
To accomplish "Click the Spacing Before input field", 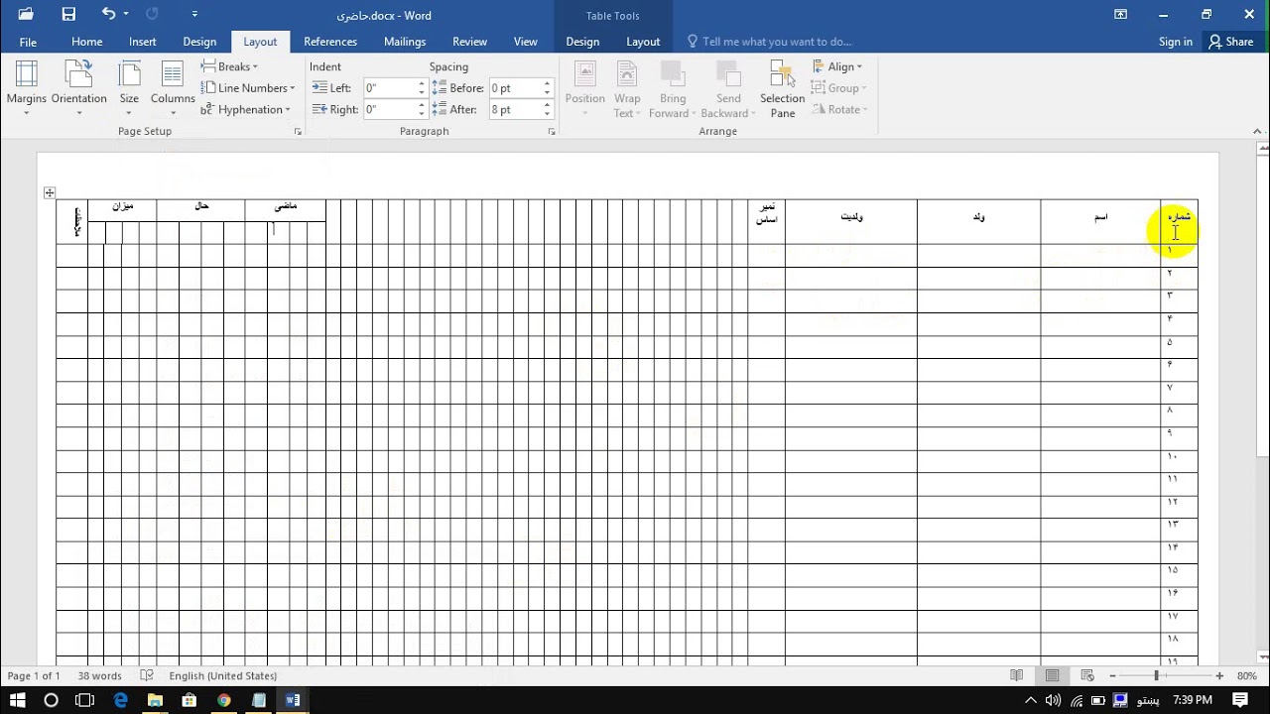I will [x=515, y=88].
